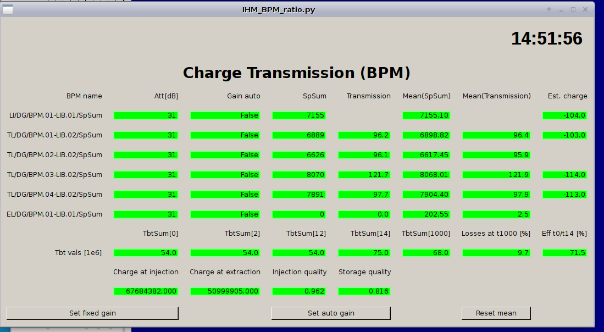Click the Charge at extraction value 50999905.000
604x332 pixels.
coord(225,291)
